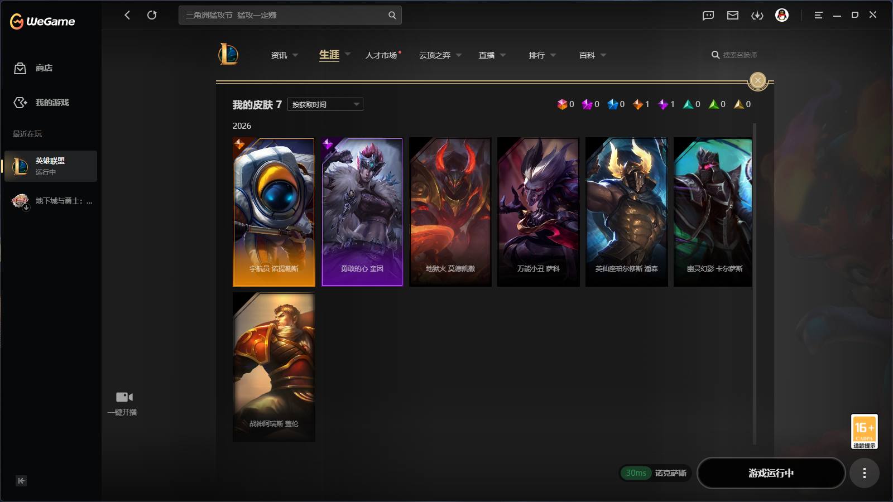The width and height of the screenshot is (893, 502).
Task: Open the download manager icon
Action: tap(757, 15)
